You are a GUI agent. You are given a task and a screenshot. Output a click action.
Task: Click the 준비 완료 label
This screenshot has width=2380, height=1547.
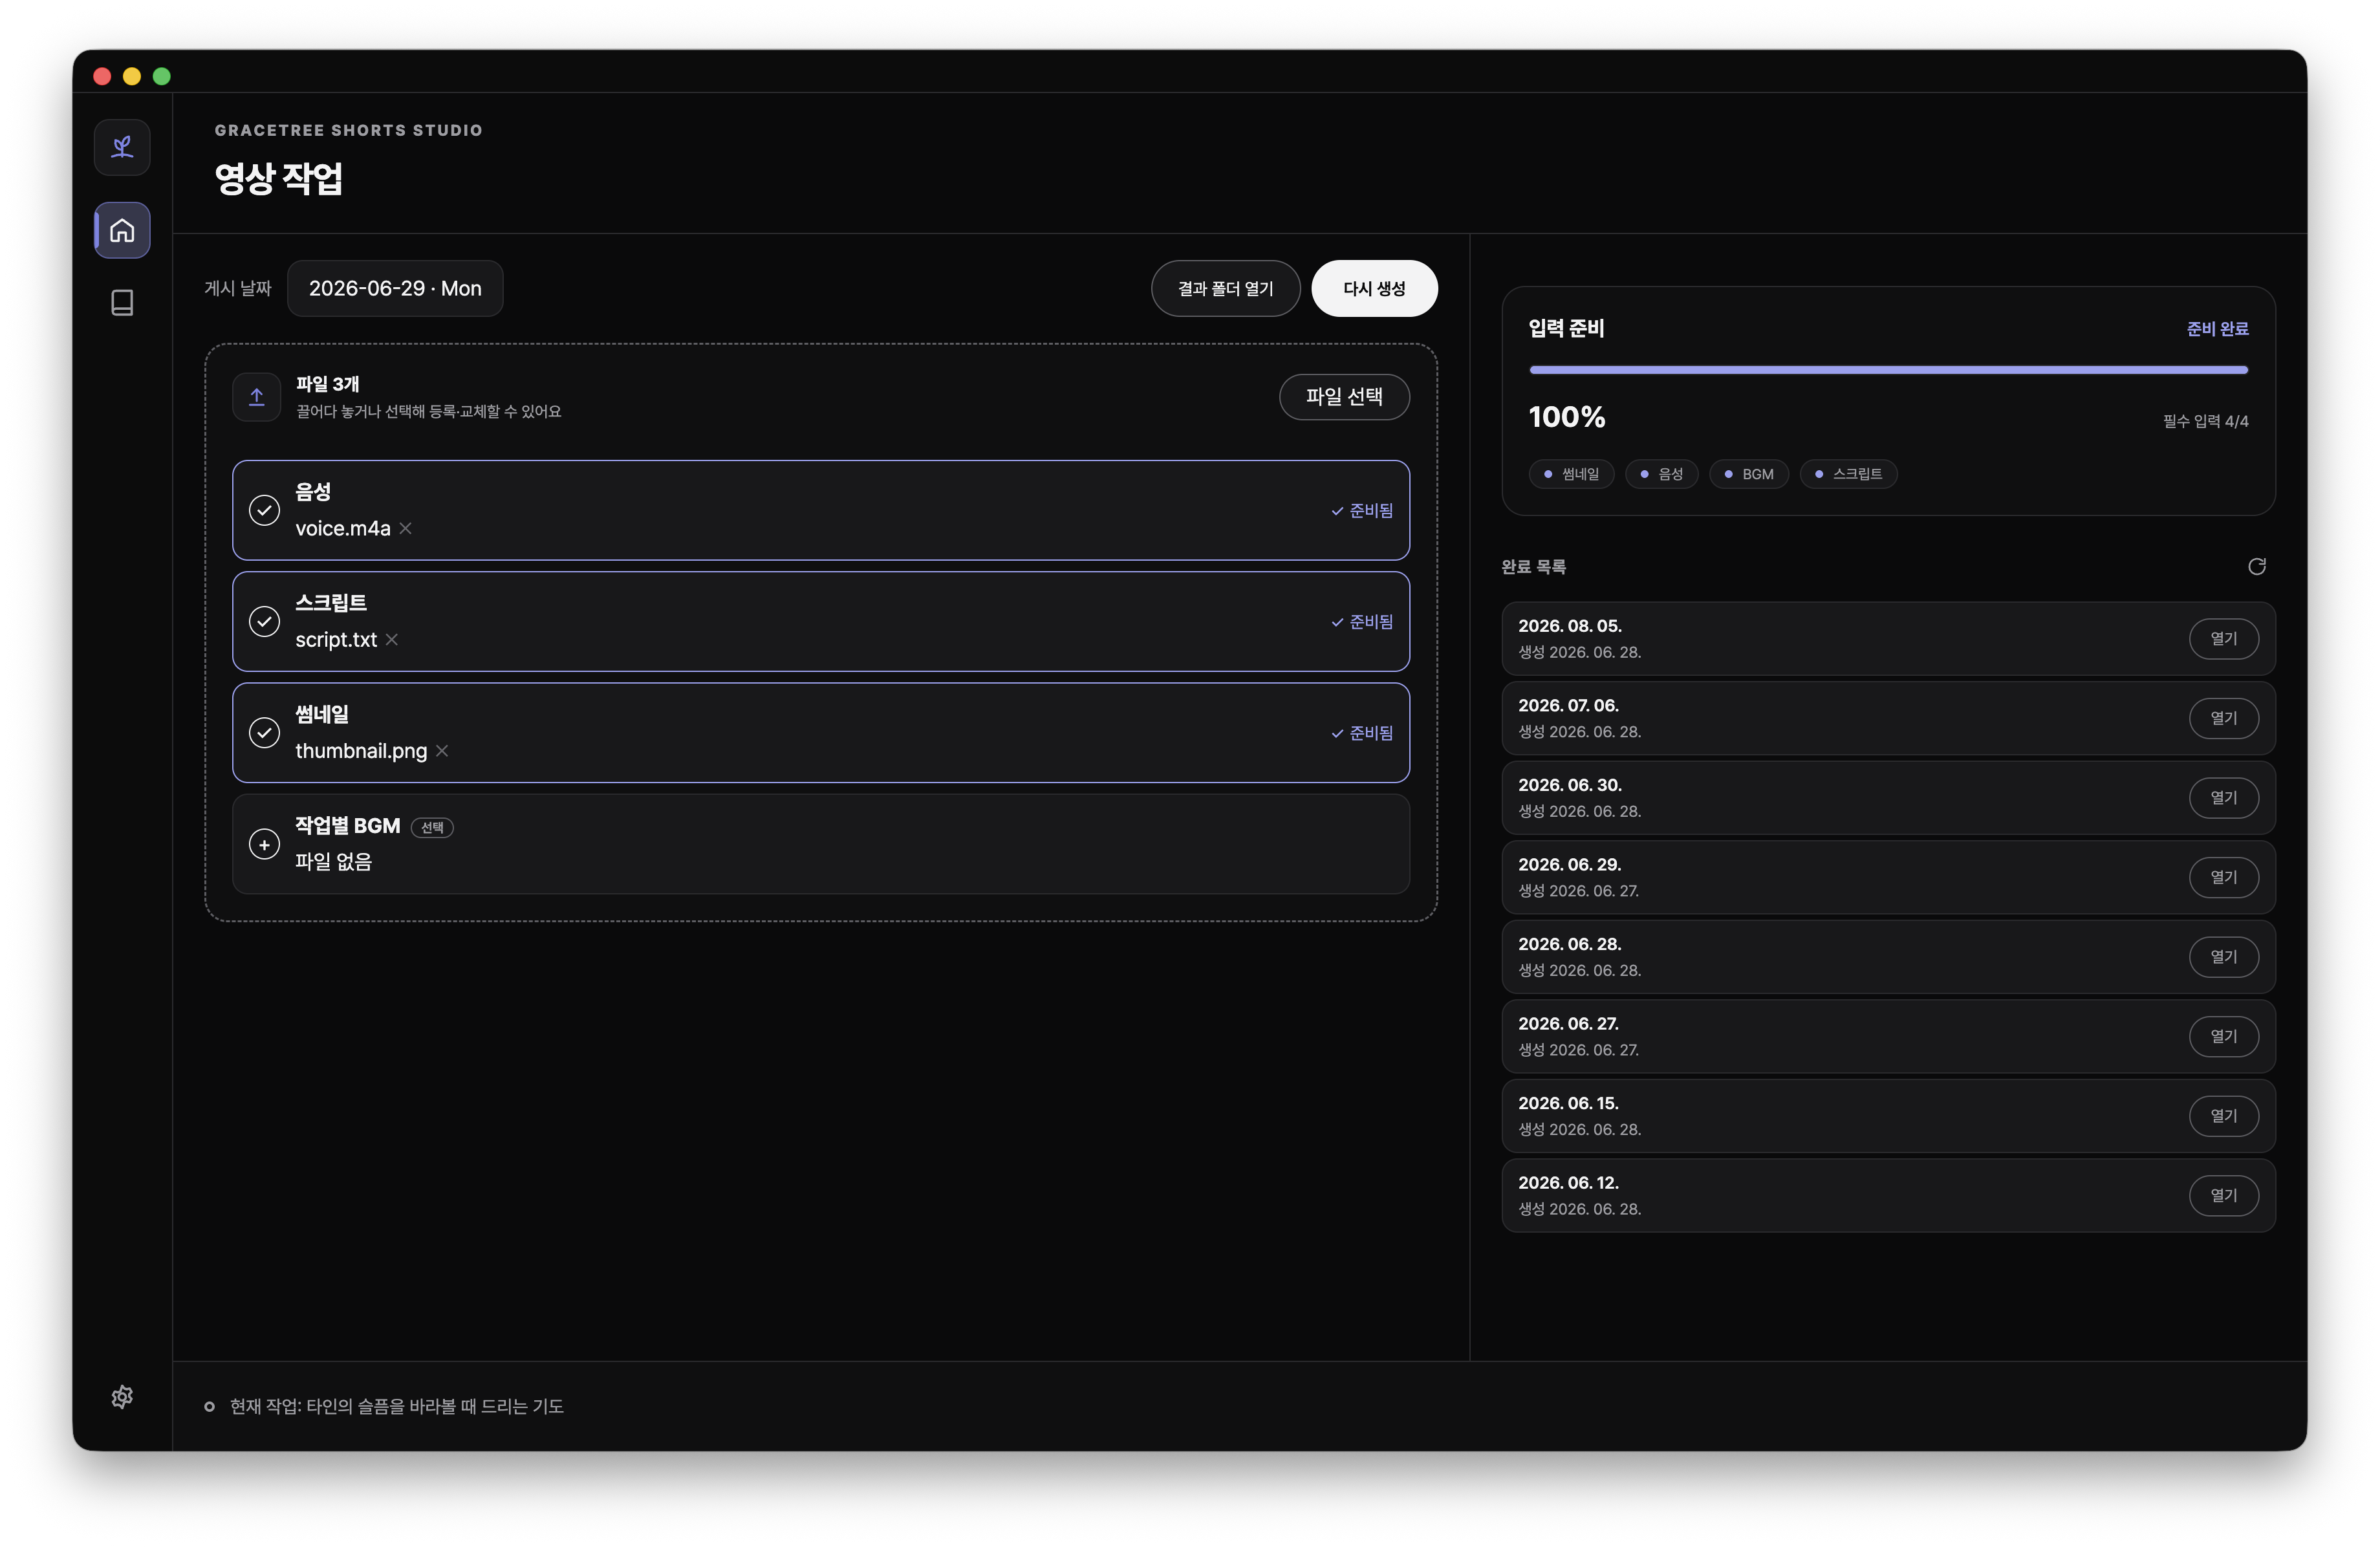[x=2217, y=329]
